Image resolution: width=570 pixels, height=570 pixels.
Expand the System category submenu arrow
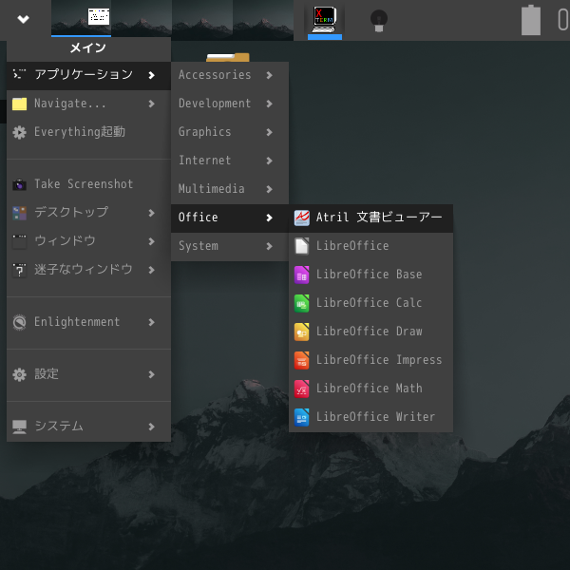[x=269, y=246]
